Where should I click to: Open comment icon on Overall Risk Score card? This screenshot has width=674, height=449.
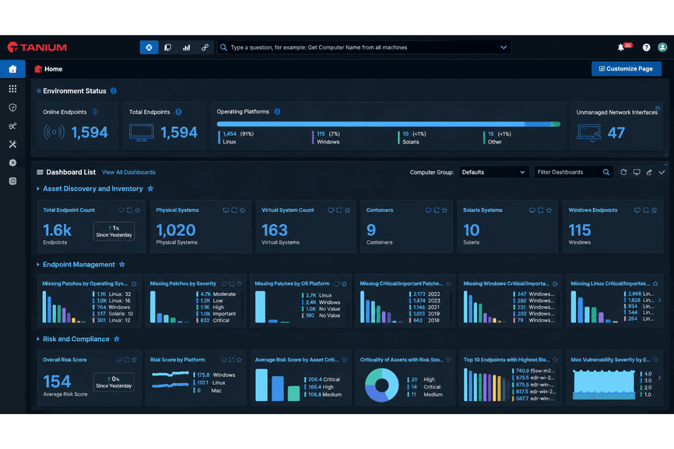point(119,360)
